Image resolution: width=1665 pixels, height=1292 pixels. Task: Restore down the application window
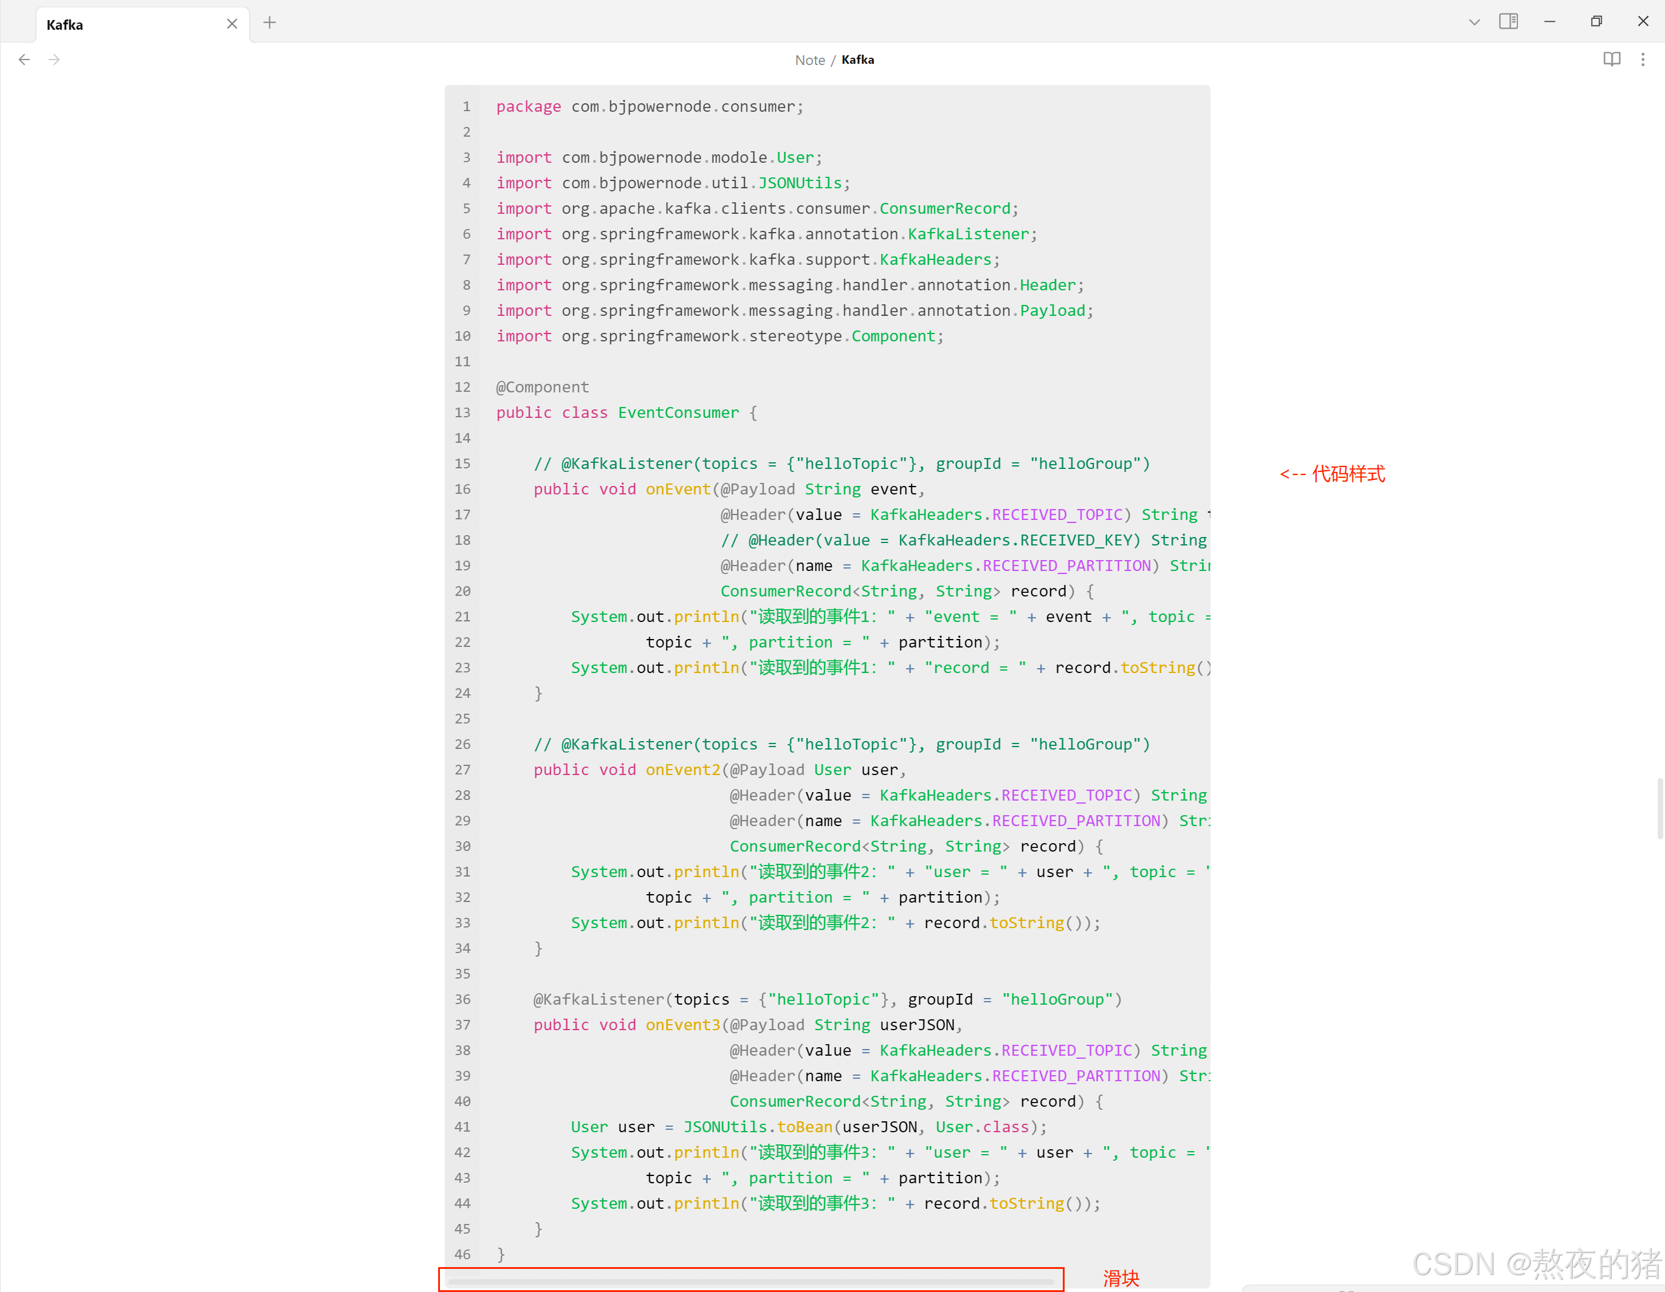pos(1596,21)
